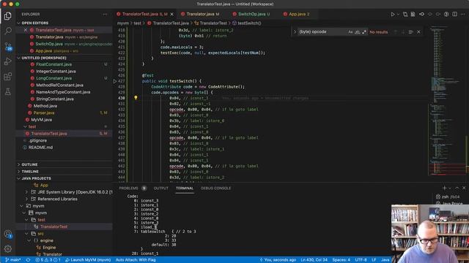Select Engine class in Java Projects
Screen dimensions: 469x263
click(x=49, y=248)
